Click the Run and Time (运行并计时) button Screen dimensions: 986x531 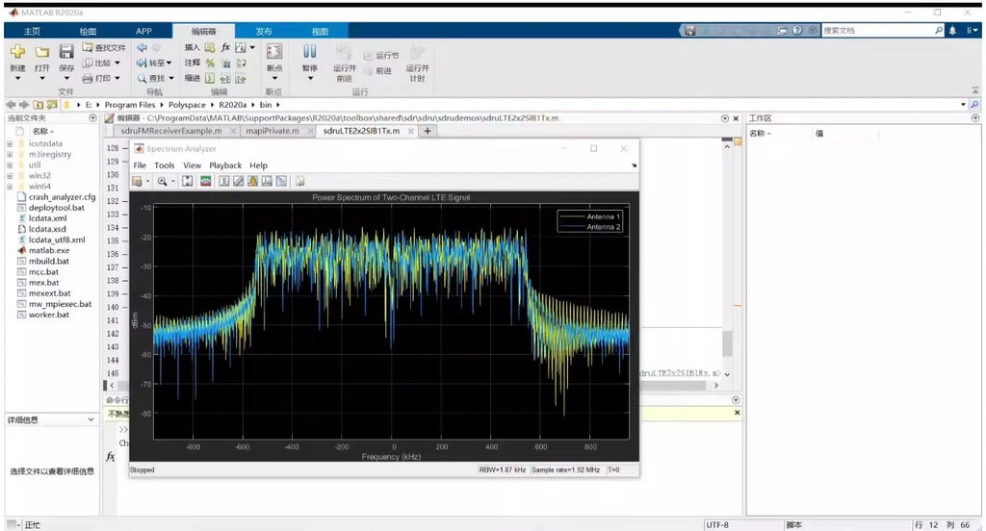click(417, 63)
